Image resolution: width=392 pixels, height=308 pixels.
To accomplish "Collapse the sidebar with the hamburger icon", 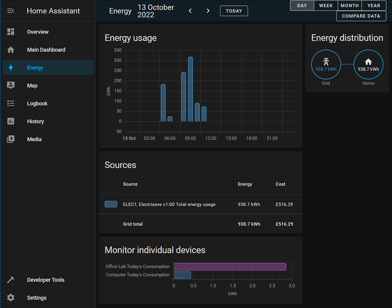I will click(10, 10).
